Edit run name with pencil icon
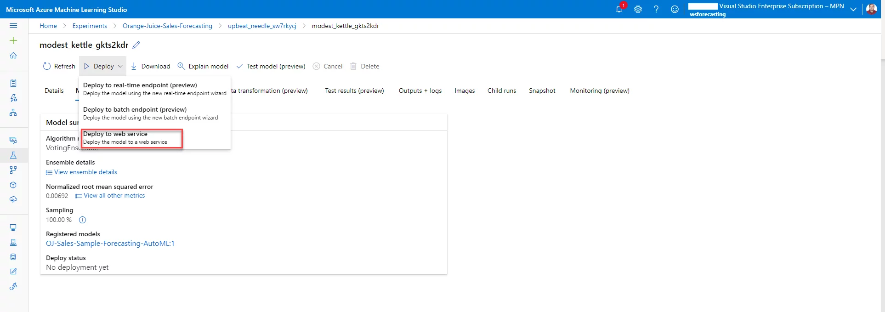885x312 pixels. pos(136,45)
